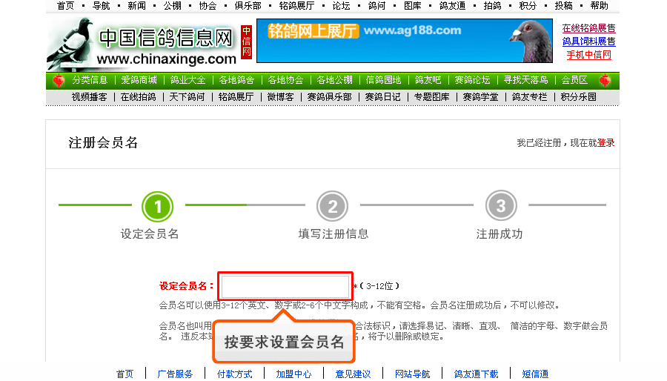Click the red 中信网 badge beside the logo

pos(246,42)
